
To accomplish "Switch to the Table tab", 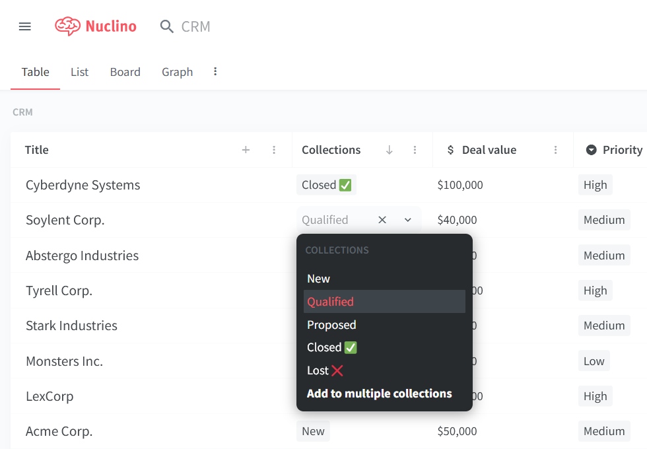I will click(x=36, y=72).
